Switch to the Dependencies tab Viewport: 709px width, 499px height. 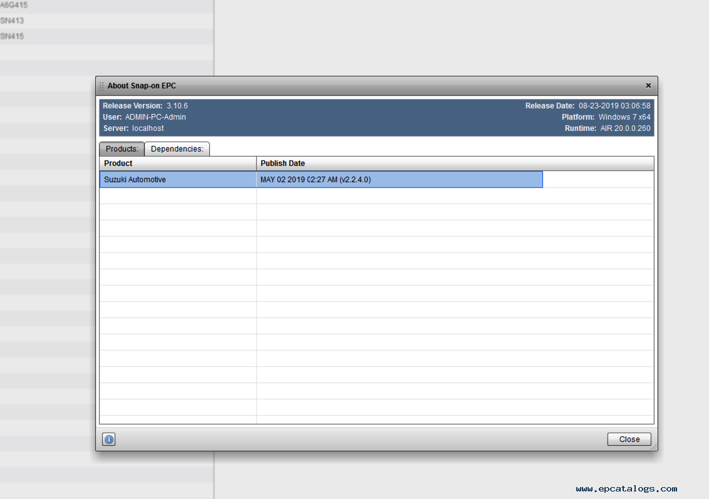177,149
